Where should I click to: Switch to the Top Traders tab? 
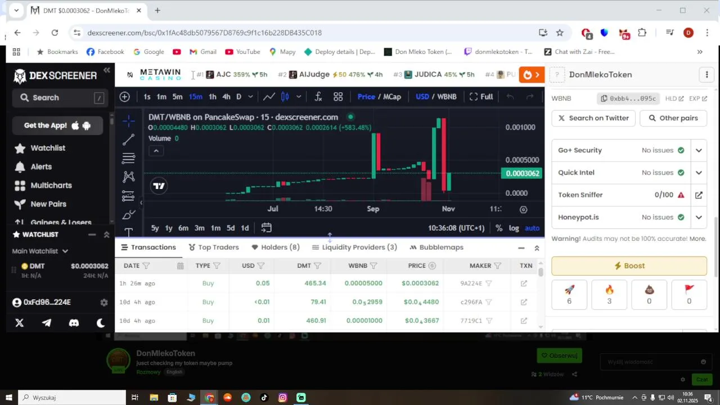(214, 247)
